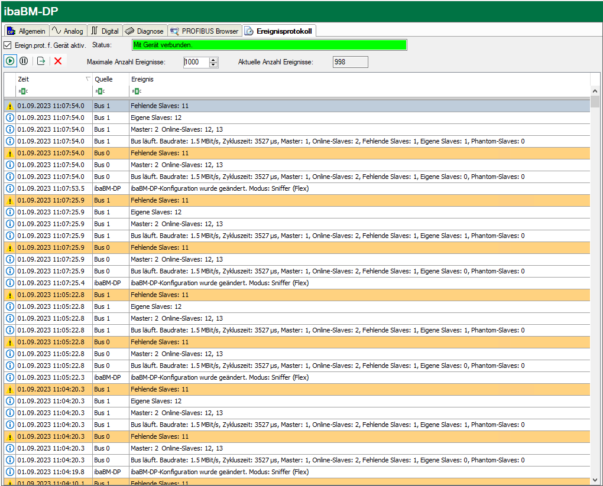Click the filter icon under Ereignis column

pyautogui.click(x=137, y=91)
